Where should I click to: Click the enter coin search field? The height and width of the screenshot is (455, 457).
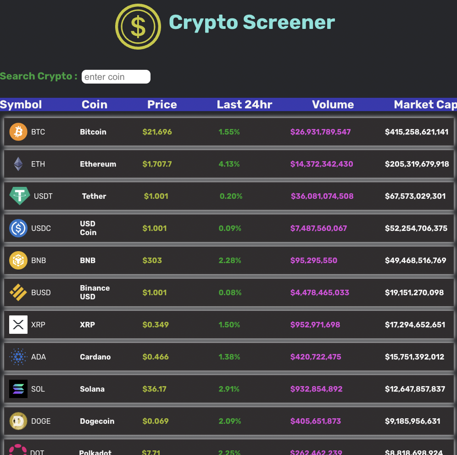(x=116, y=77)
